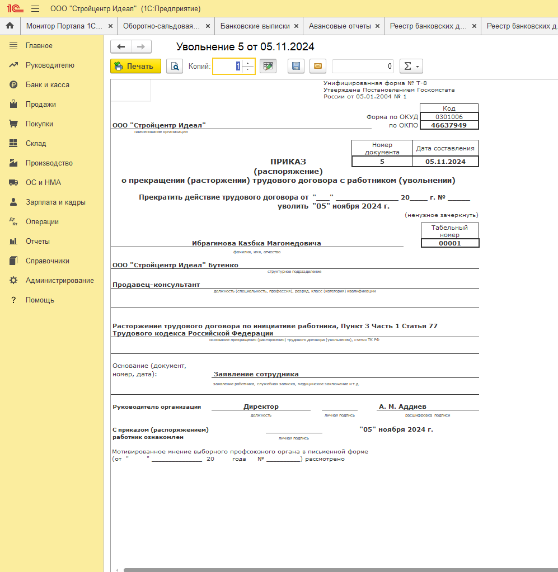This screenshot has height=572, width=558.
Task: Toggle the edit mode pencil icon
Action: tap(268, 67)
